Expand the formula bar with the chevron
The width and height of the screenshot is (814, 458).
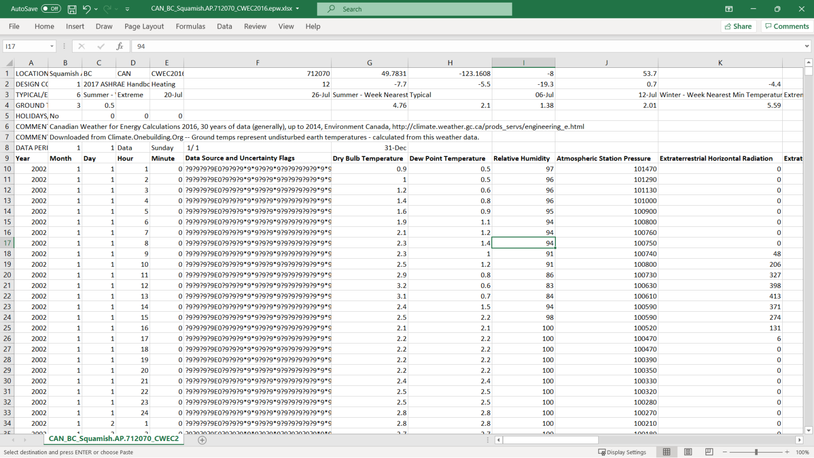point(807,46)
